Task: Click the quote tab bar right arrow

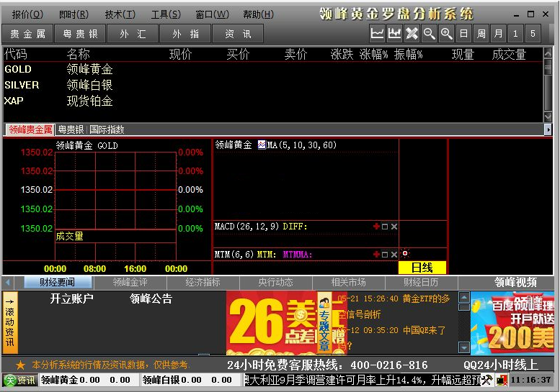Action: tap(548, 129)
